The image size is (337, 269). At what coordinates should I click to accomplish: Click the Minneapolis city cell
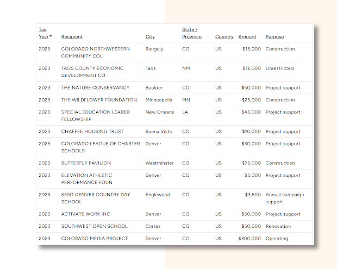click(159, 100)
